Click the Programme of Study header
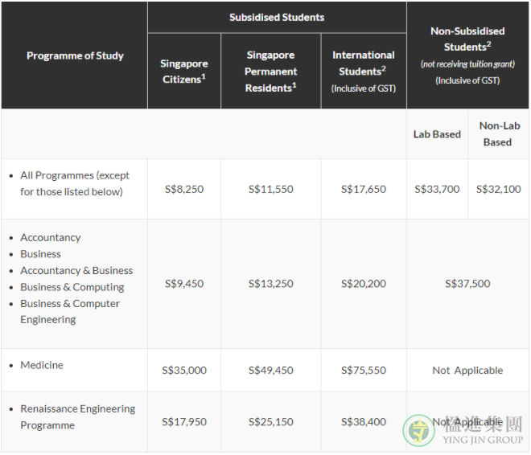The image size is (531, 455). pos(75,55)
